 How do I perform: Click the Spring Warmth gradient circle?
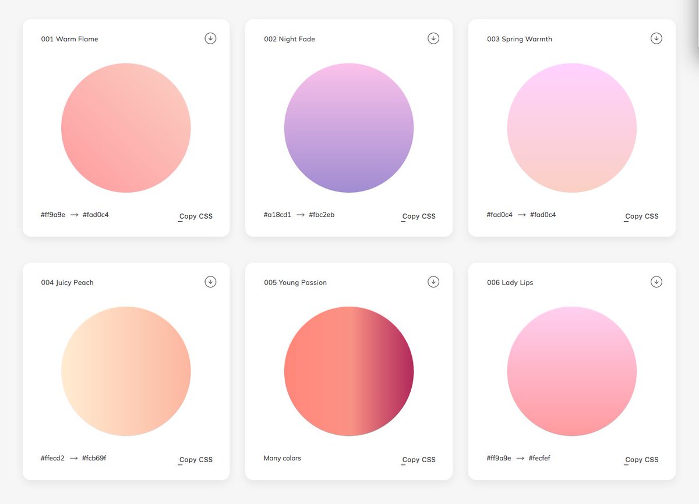click(x=572, y=128)
